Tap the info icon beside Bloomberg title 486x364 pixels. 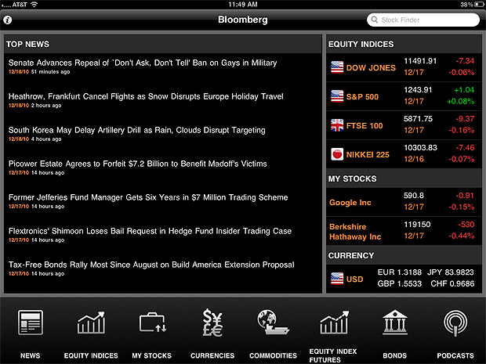click(8, 20)
